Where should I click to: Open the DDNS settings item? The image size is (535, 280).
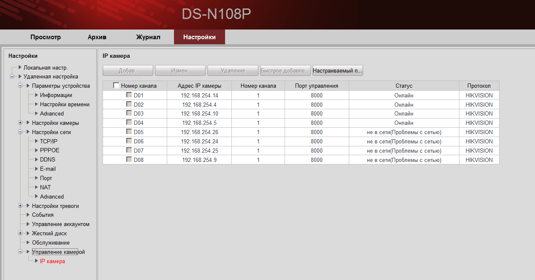48,159
